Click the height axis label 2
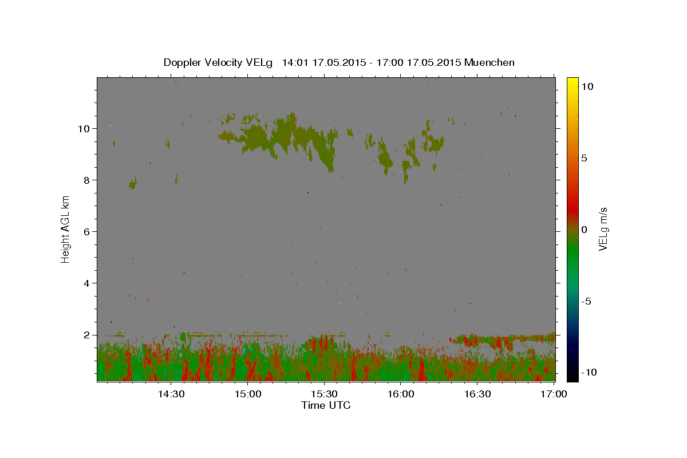The height and width of the screenshot is (458, 687). 86,334
